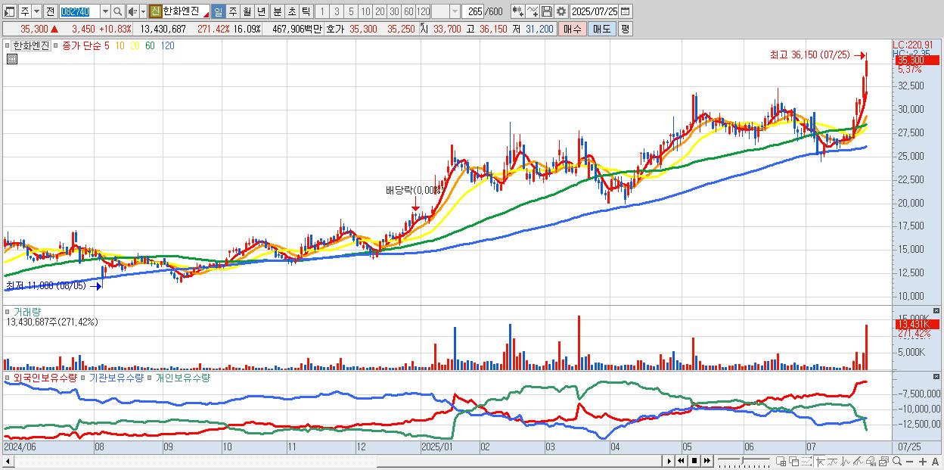944x470 pixels.
Task: Select the 일 daily period button
Action: click(x=218, y=12)
